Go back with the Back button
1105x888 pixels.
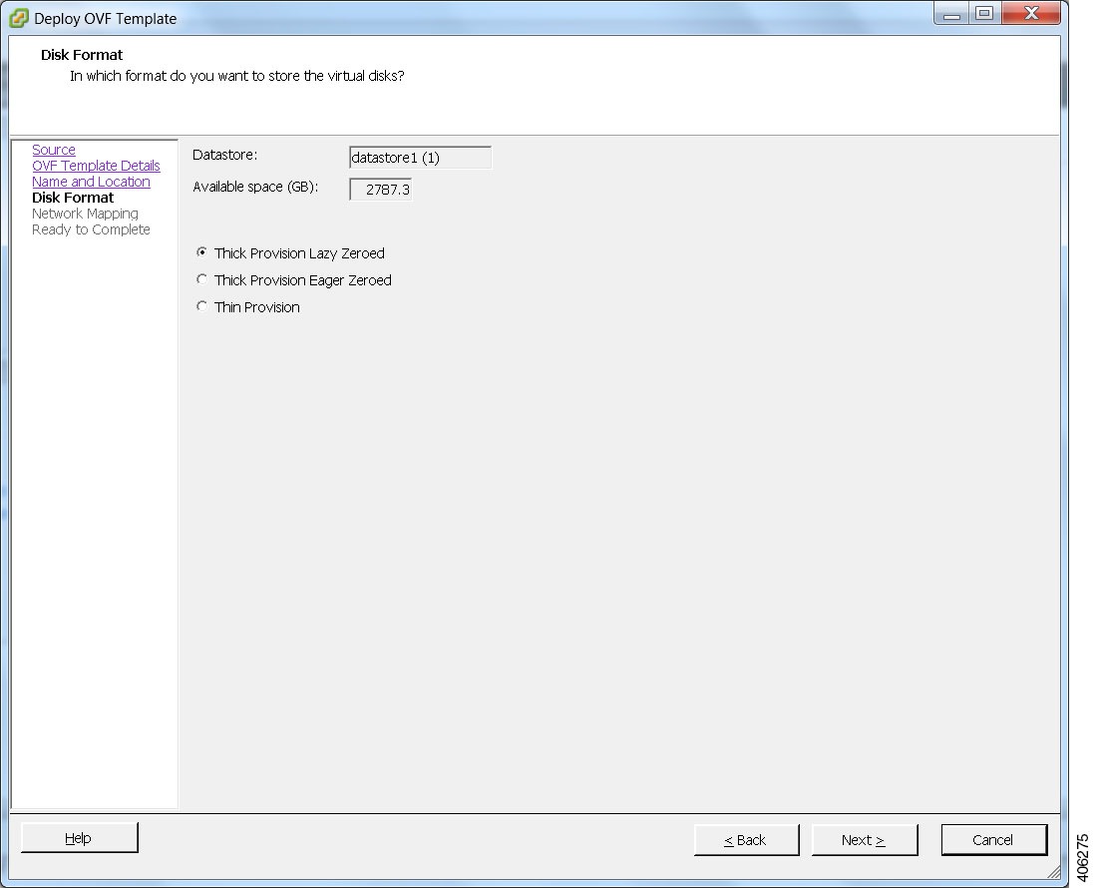[x=746, y=840]
